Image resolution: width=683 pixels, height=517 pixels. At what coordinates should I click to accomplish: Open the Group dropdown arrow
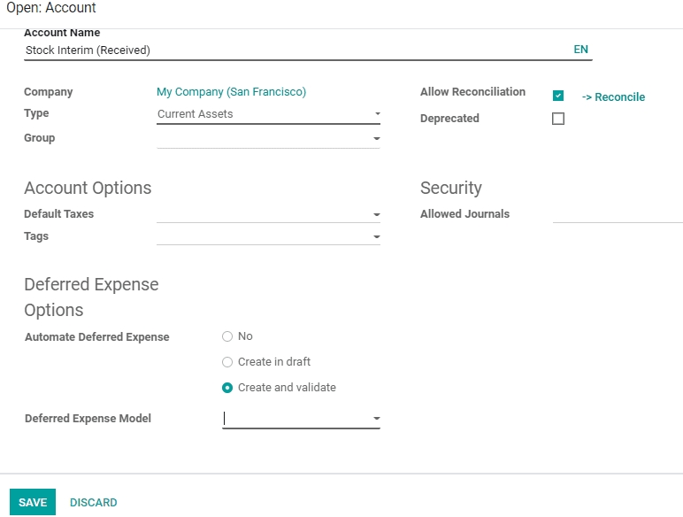pos(377,139)
